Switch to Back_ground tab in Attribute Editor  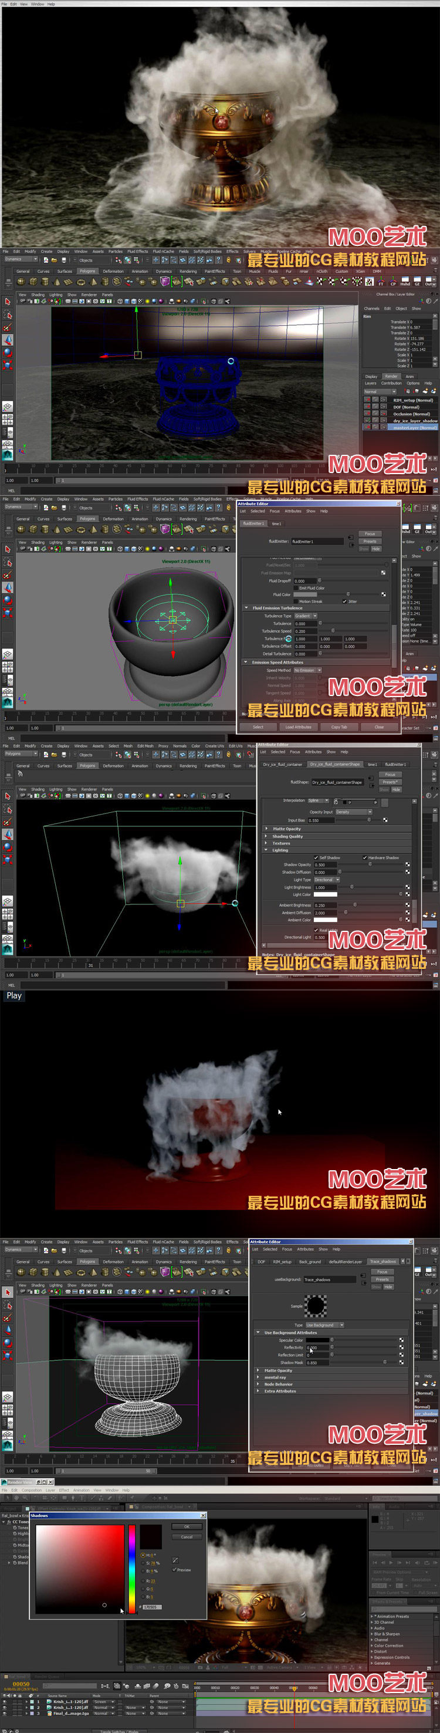(x=310, y=1261)
